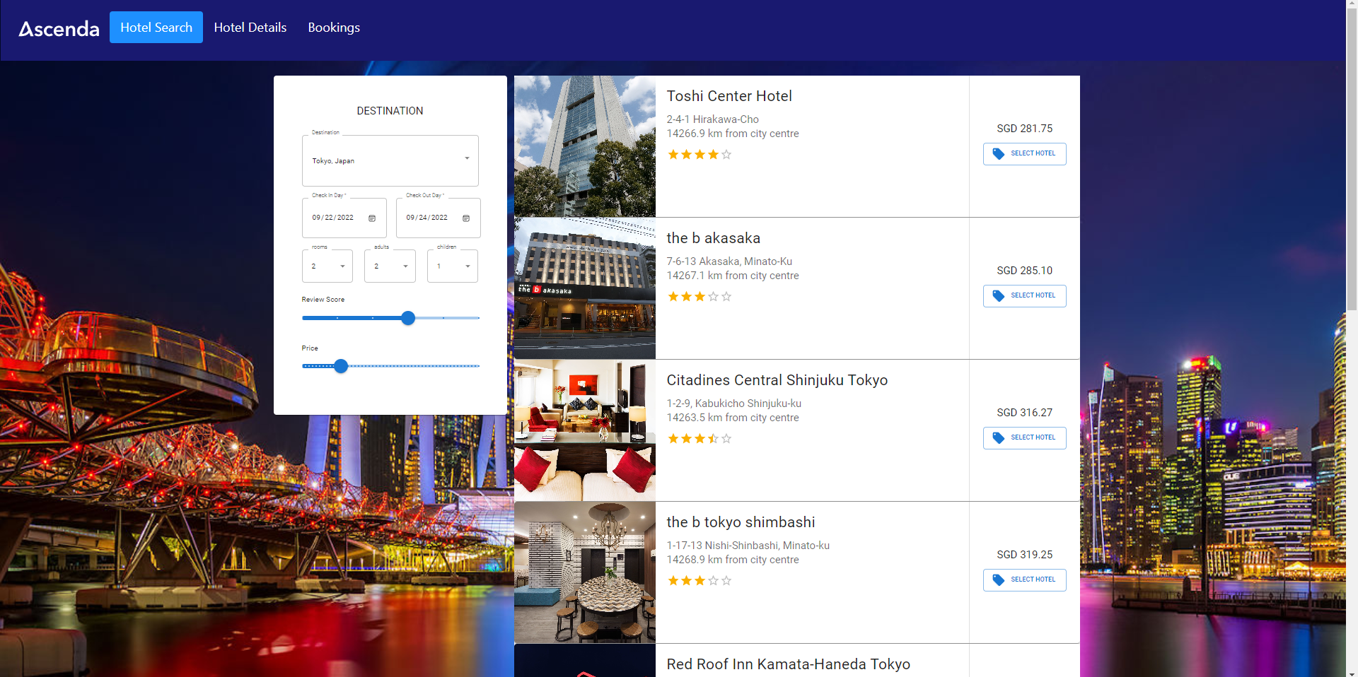Click the Review Score slider handle
Viewport: 1358px width, 677px height.
click(x=408, y=318)
